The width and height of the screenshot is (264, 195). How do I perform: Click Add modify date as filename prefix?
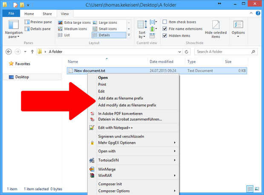coord(133,105)
